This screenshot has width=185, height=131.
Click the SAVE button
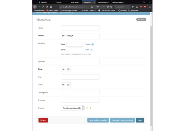click(x=140, y=120)
